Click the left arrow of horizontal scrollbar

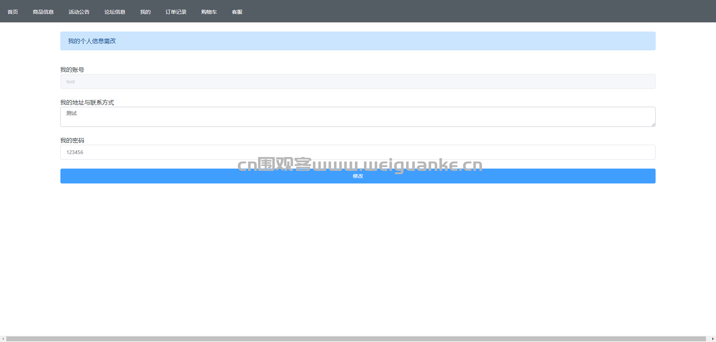tap(3, 339)
